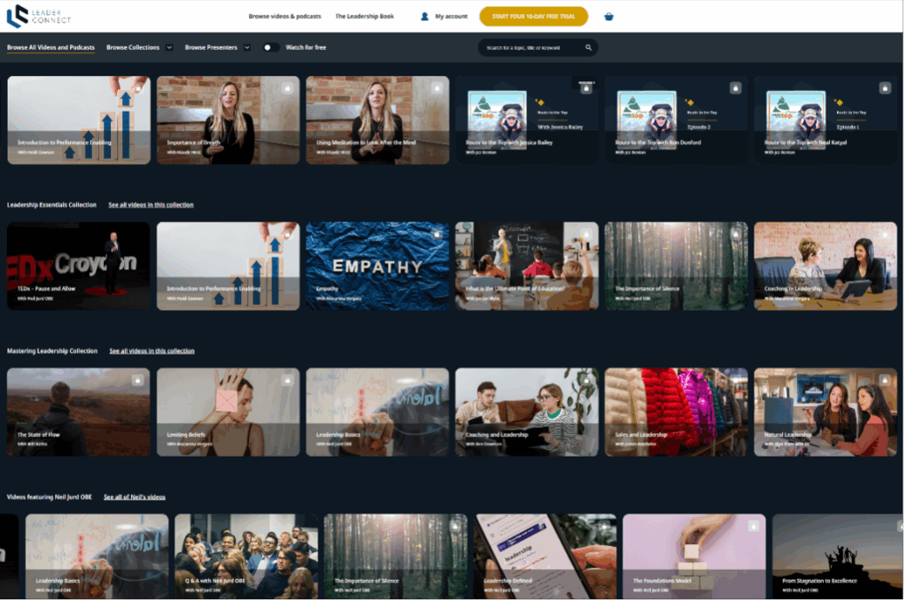Open See all of Neil's videos link
Image resolution: width=907 pixels, height=601 pixels.
[134, 497]
